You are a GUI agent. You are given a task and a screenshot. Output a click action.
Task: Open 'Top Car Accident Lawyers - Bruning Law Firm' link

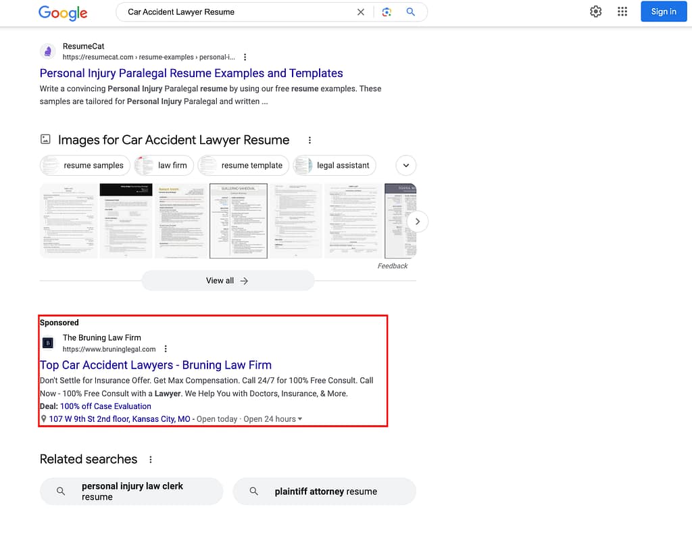coord(155,365)
